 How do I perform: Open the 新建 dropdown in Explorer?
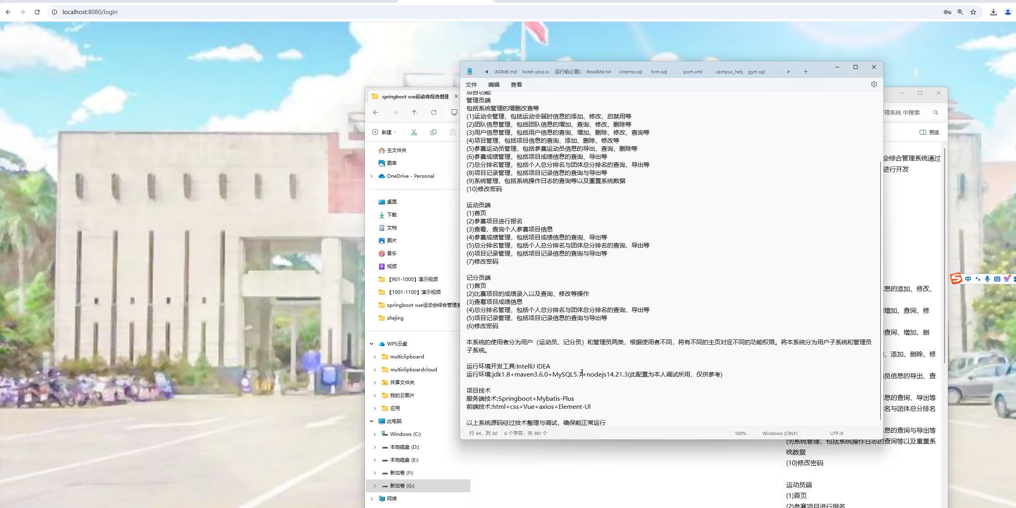[384, 132]
